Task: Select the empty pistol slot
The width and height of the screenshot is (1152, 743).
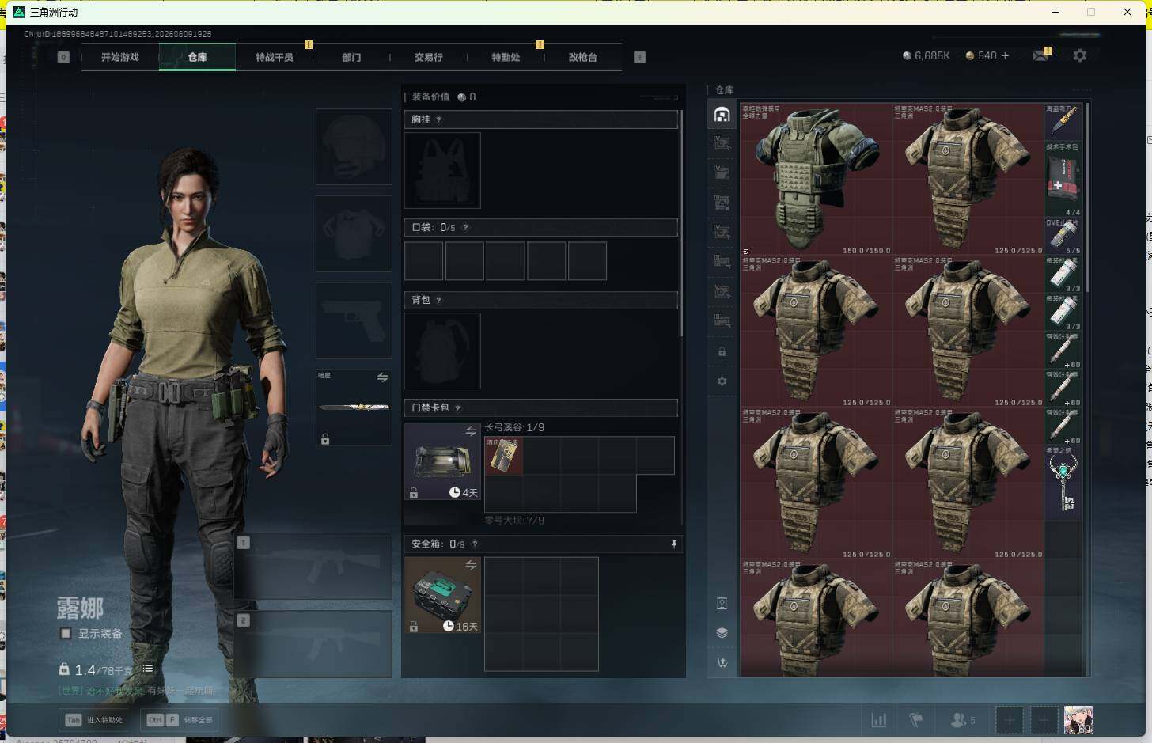Action: tap(354, 321)
